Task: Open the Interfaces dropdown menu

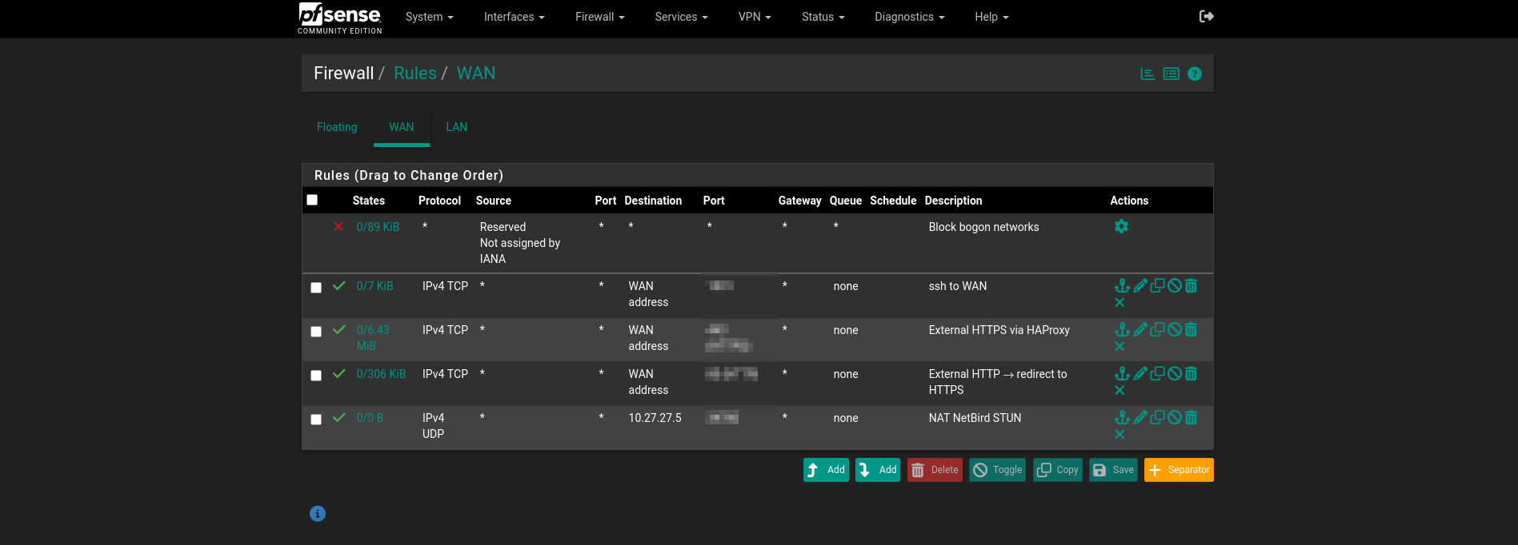Action: [x=514, y=17]
